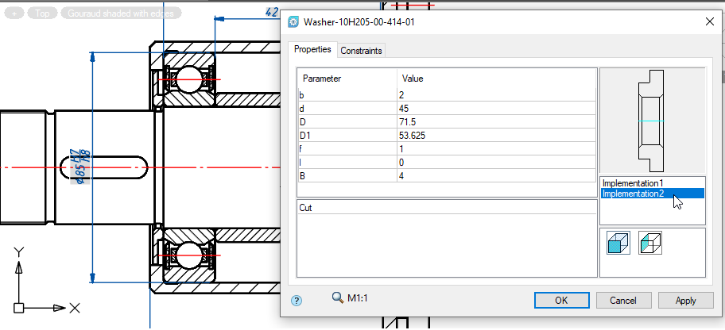Select the Cut row in lower list
Image resolution: width=725 pixels, height=330 pixels.
[447, 208]
